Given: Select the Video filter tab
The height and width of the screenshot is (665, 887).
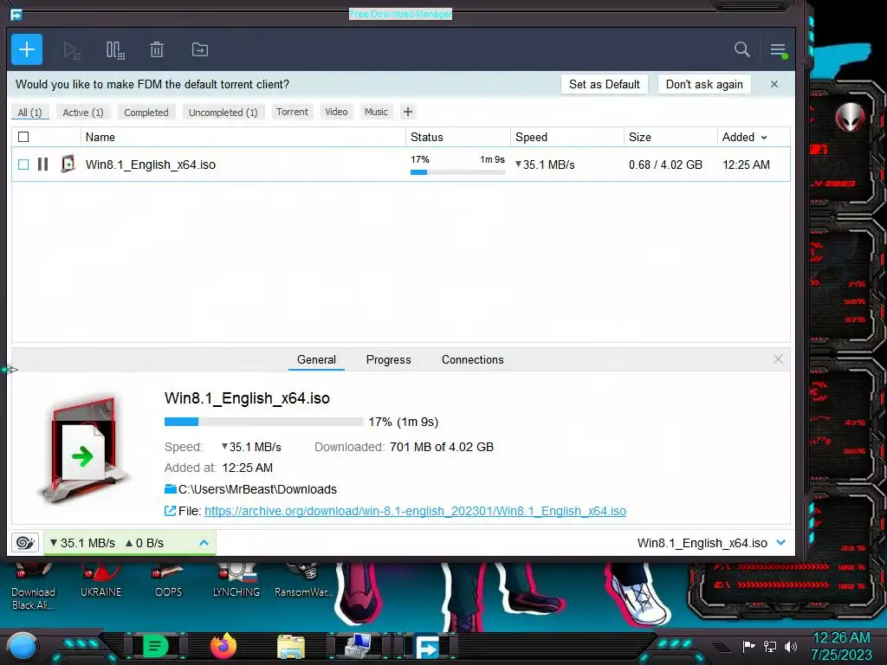Looking at the screenshot, I should coord(337,112).
